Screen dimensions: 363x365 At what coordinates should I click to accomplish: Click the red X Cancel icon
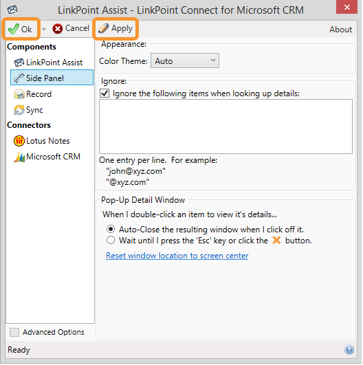[x=57, y=29]
